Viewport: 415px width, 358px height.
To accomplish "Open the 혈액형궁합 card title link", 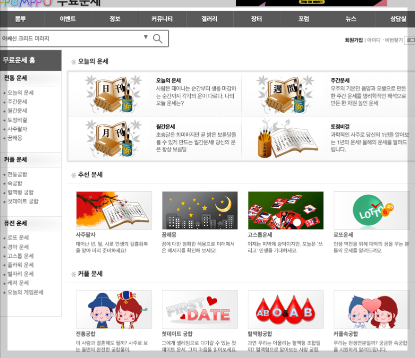I will point(260,334).
